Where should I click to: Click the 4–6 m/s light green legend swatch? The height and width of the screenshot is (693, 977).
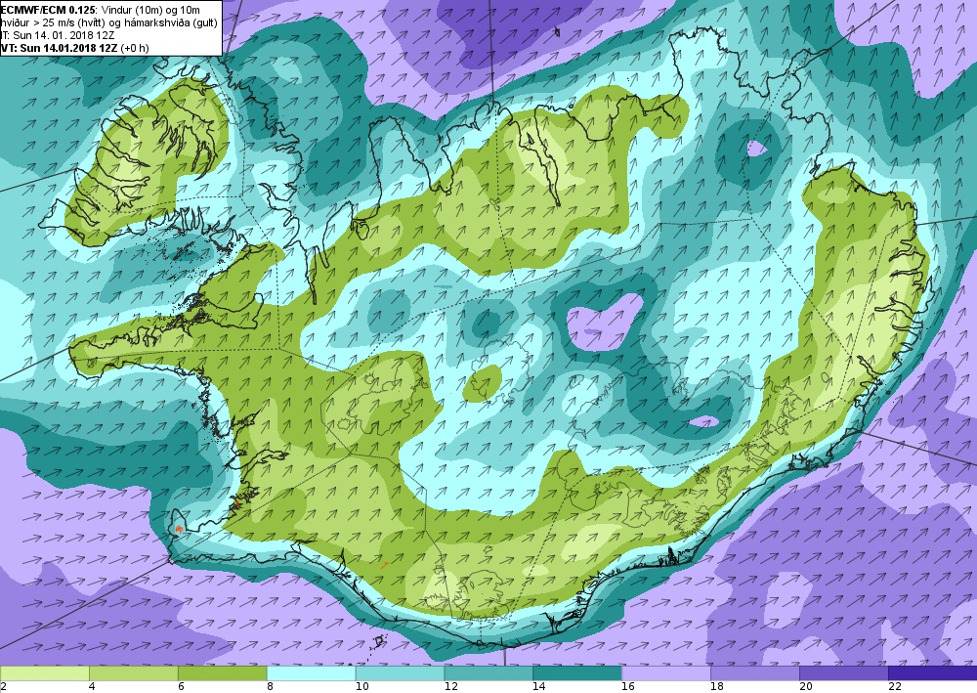click(x=134, y=673)
